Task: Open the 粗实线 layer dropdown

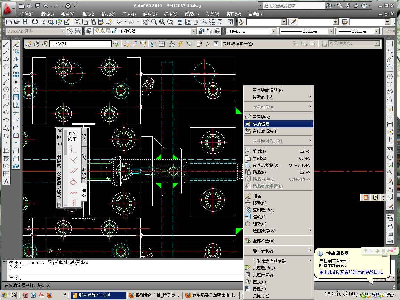Action: click(x=194, y=31)
